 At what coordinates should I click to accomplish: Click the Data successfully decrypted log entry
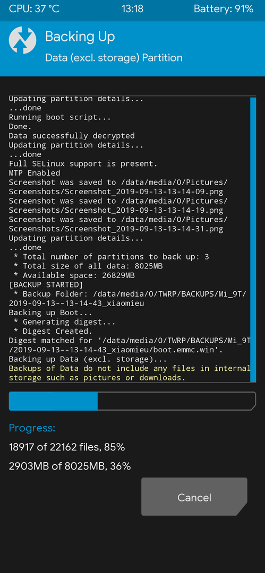[72, 136]
